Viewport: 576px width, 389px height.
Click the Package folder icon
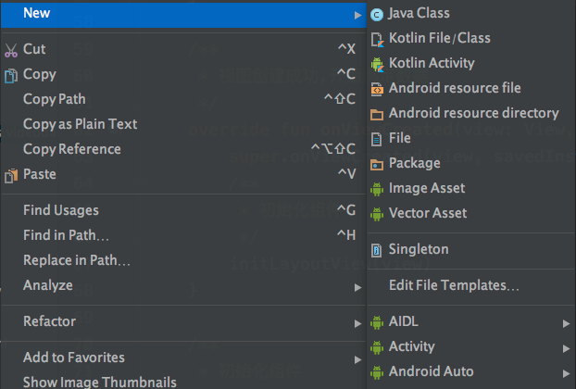click(x=377, y=165)
